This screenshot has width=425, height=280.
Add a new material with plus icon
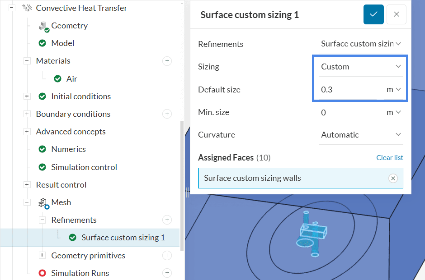[x=167, y=61]
